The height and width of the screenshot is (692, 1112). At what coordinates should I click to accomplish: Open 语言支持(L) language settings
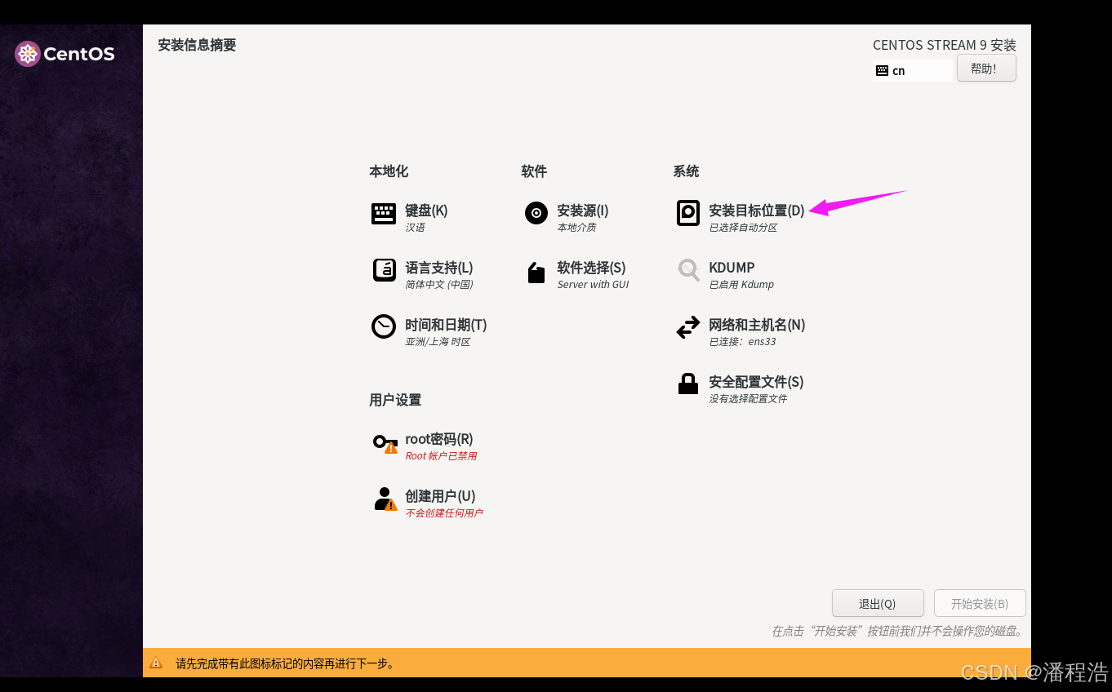click(x=439, y=268)
